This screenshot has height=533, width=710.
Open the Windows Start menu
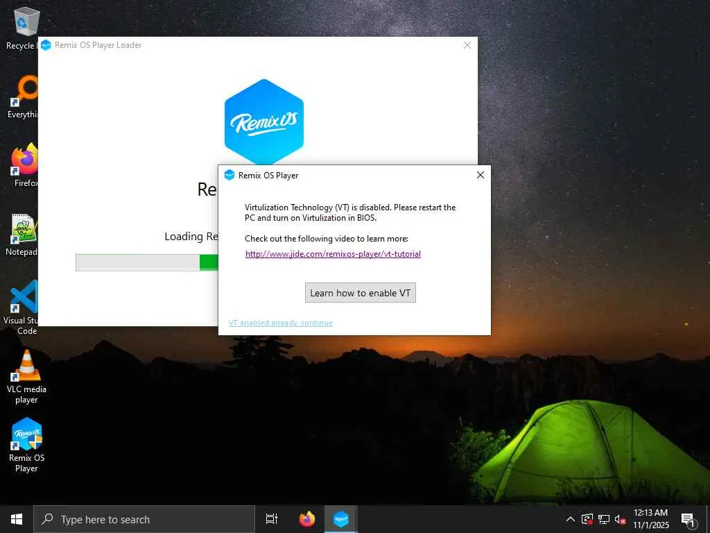click(17, 519)
